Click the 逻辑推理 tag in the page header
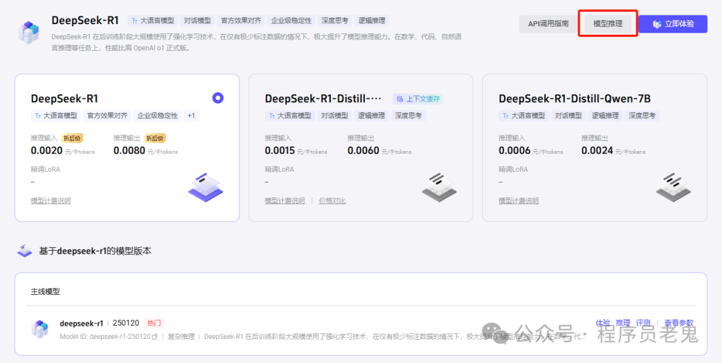 click(x=372, y=21)
